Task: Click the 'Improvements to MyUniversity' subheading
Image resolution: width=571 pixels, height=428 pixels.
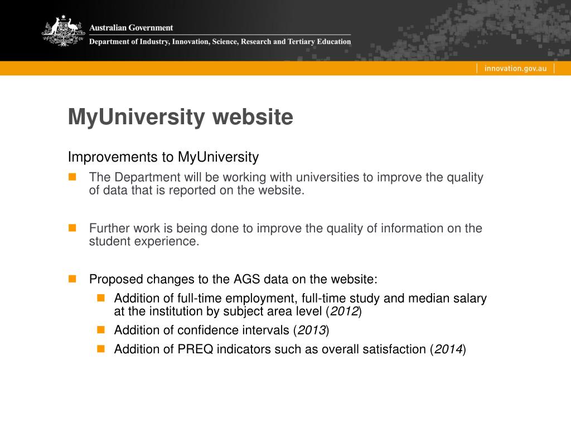Action: pos(163,157)
